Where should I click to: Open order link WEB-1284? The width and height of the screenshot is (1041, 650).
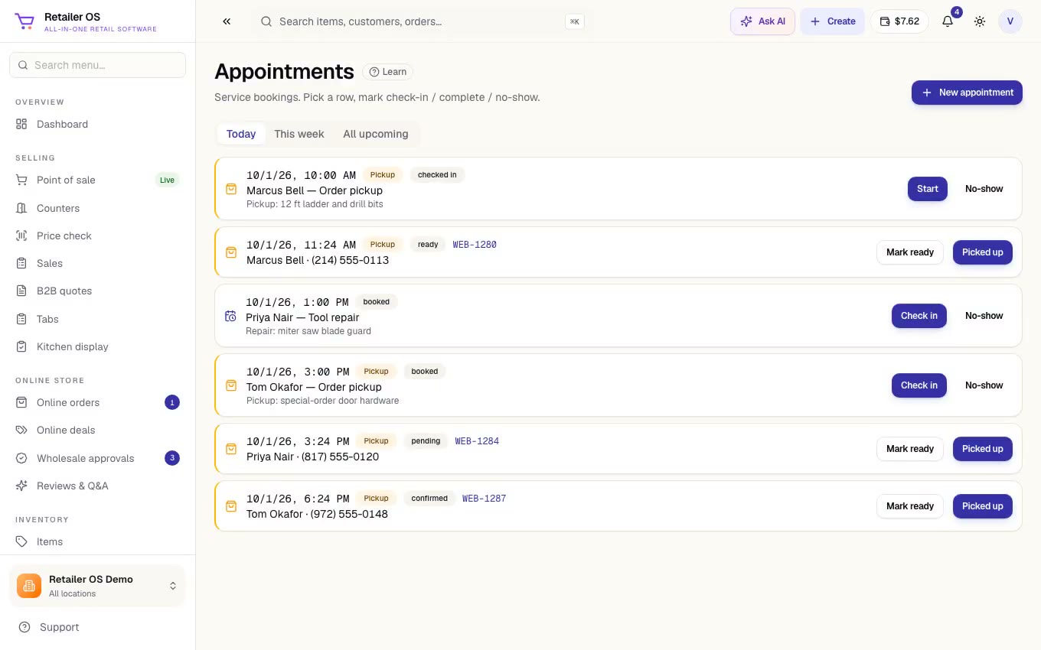coord(477,441)
